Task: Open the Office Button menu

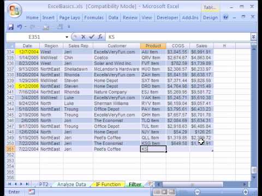Action: click(15, 10)
